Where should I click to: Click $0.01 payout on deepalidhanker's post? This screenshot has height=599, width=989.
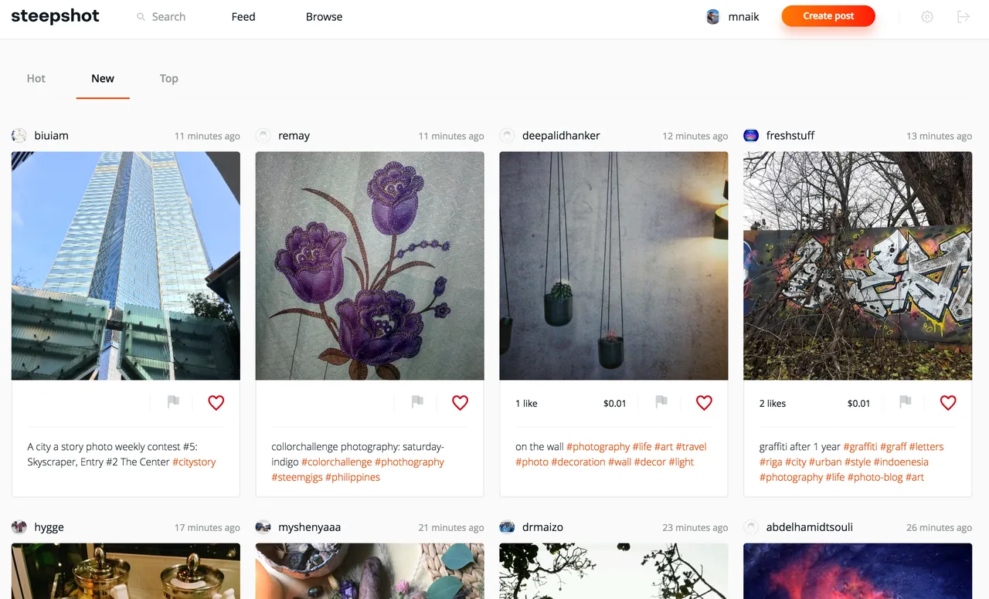pos(615,404)
